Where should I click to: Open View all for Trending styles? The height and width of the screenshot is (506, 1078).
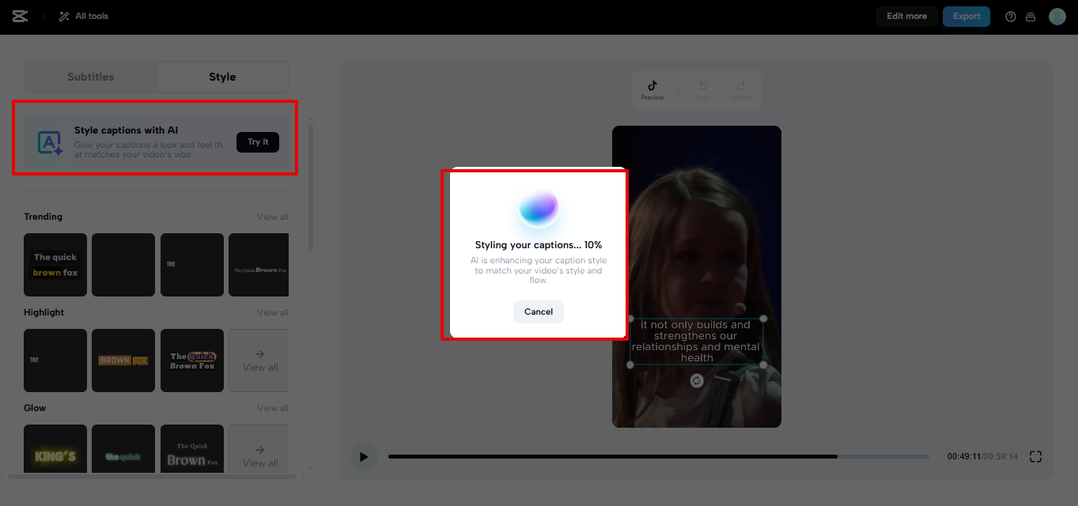click(x=272, y=216)
